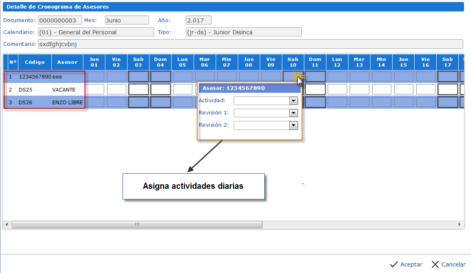Click the Año field showing 2.017
Viewport: 471px width, 273px height.
(199, 20)
